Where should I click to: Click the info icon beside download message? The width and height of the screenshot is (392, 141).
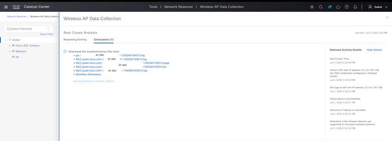pos(65,52)
